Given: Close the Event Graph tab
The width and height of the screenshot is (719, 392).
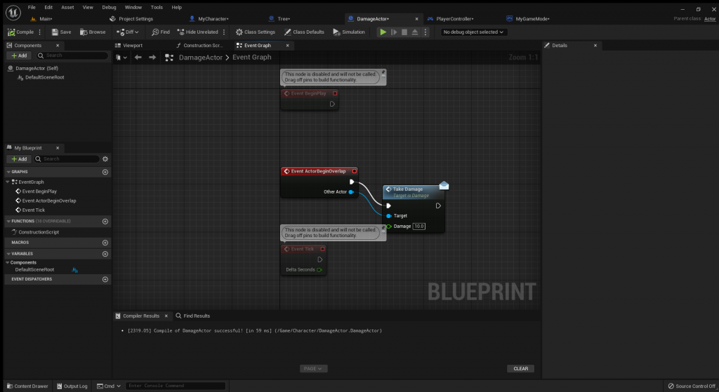Looking at the screenshot, I should point(287,46).
